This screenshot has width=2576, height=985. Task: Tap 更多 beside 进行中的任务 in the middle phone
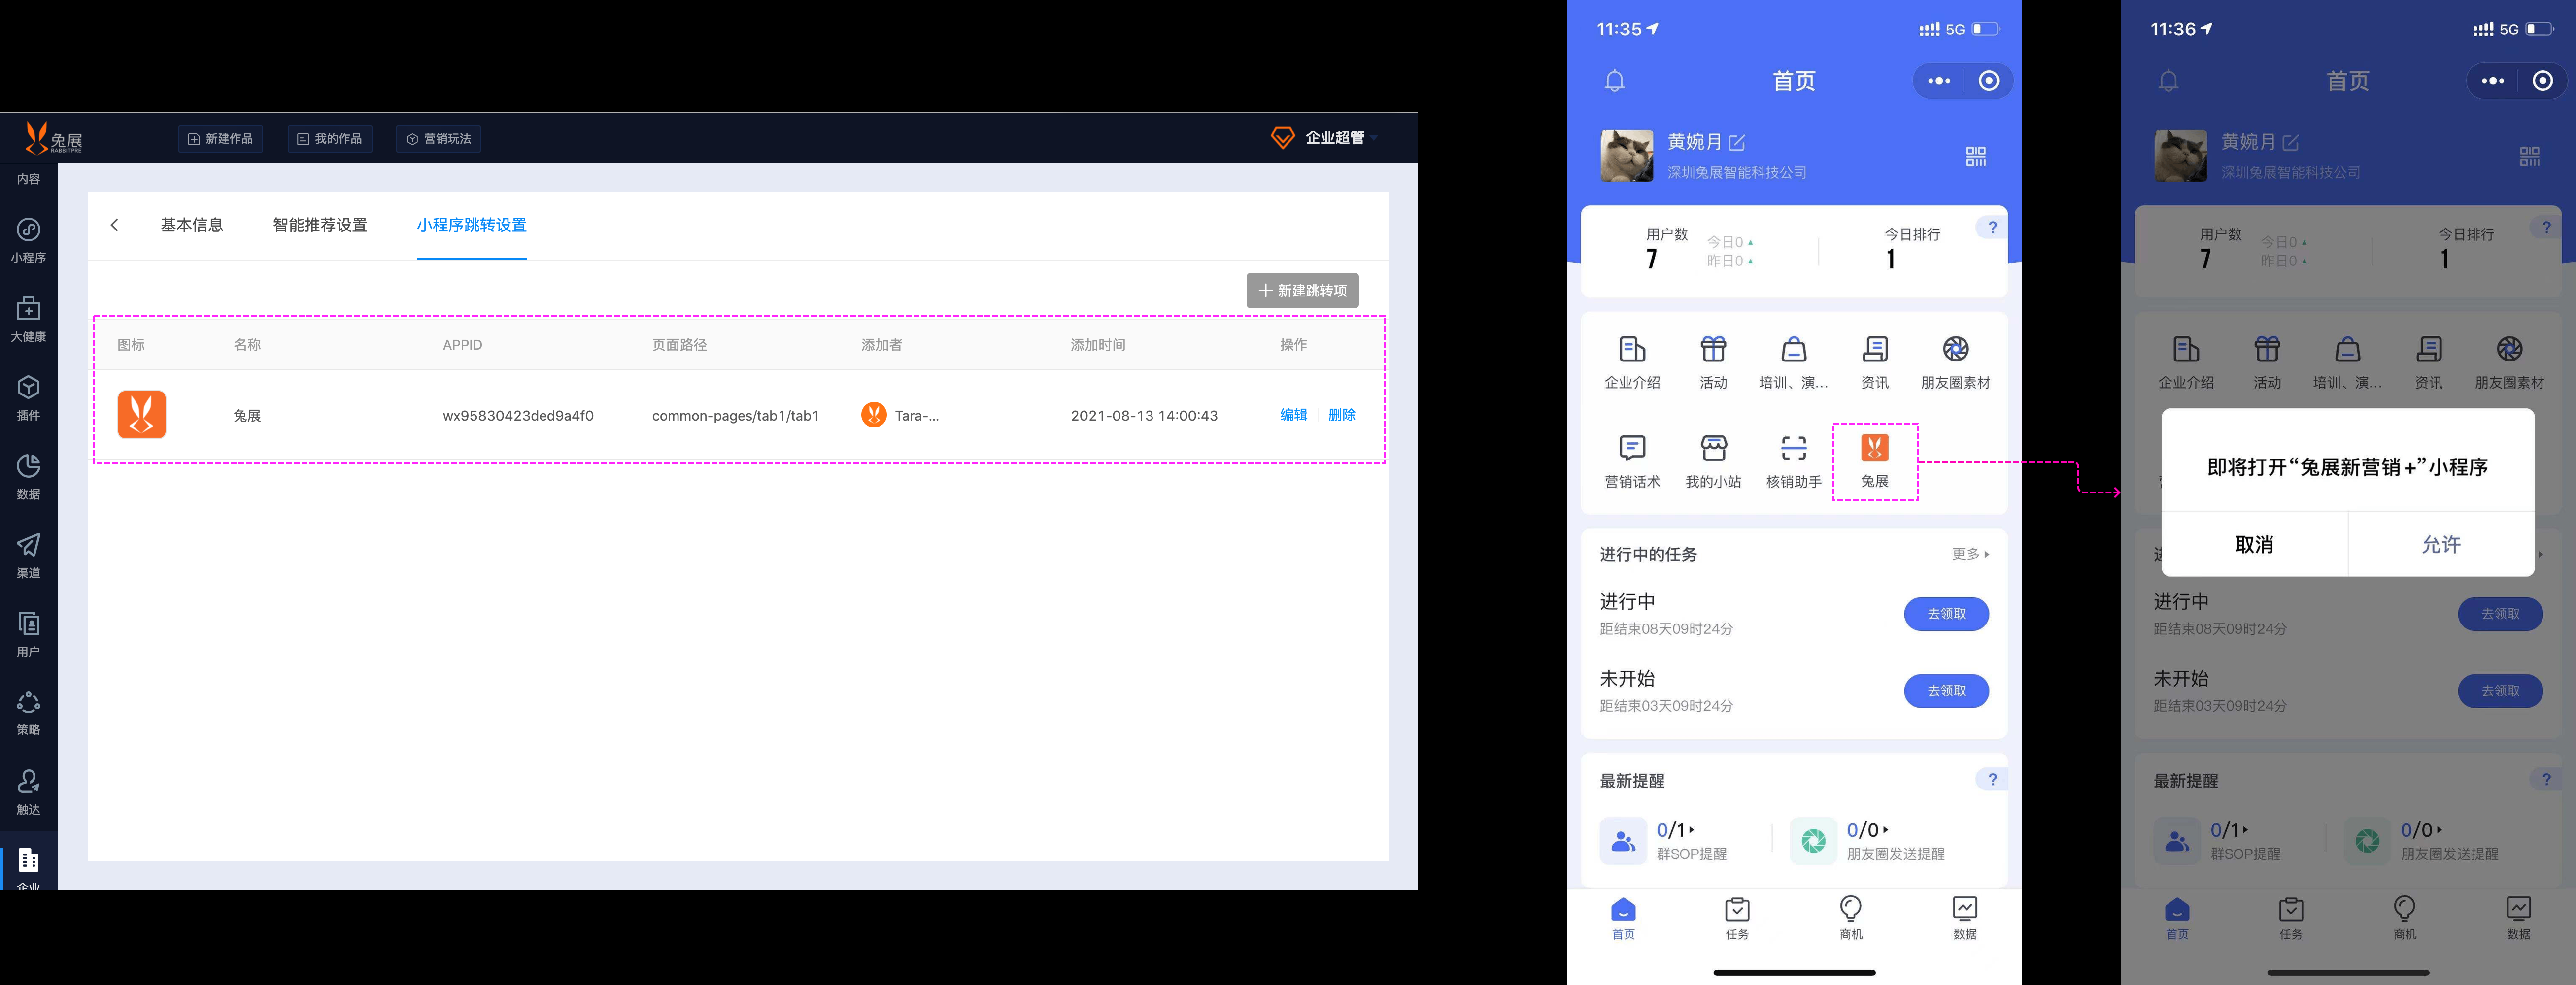pos(1970,554)
